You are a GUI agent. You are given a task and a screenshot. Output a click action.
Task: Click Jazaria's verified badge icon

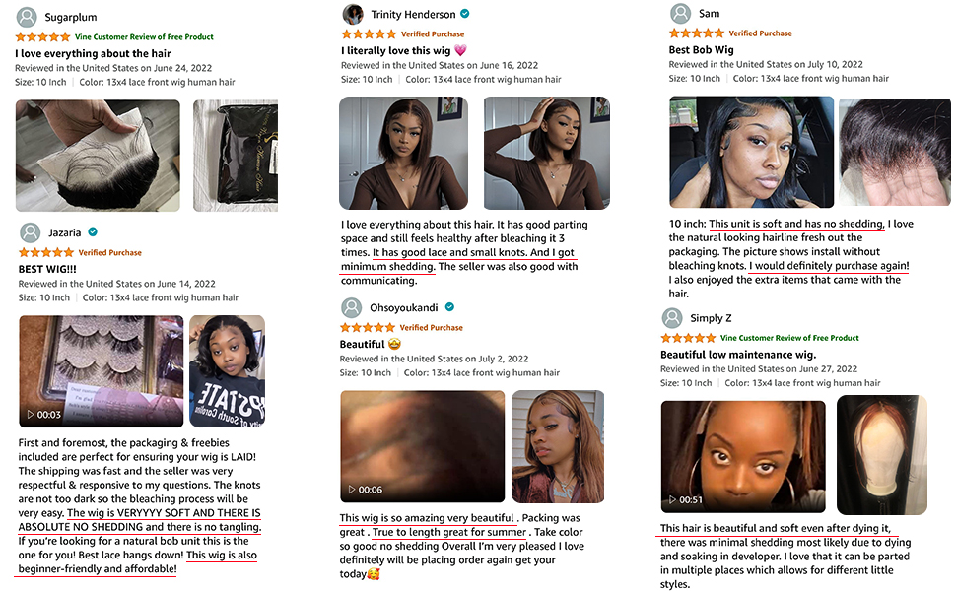93,232
